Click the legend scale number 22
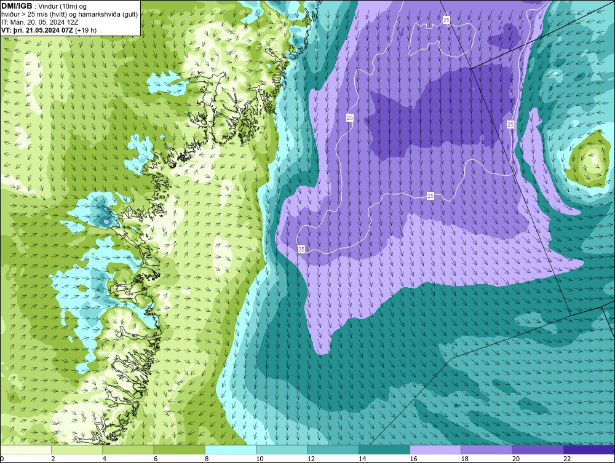615x463 pixels. click(567, 459)
